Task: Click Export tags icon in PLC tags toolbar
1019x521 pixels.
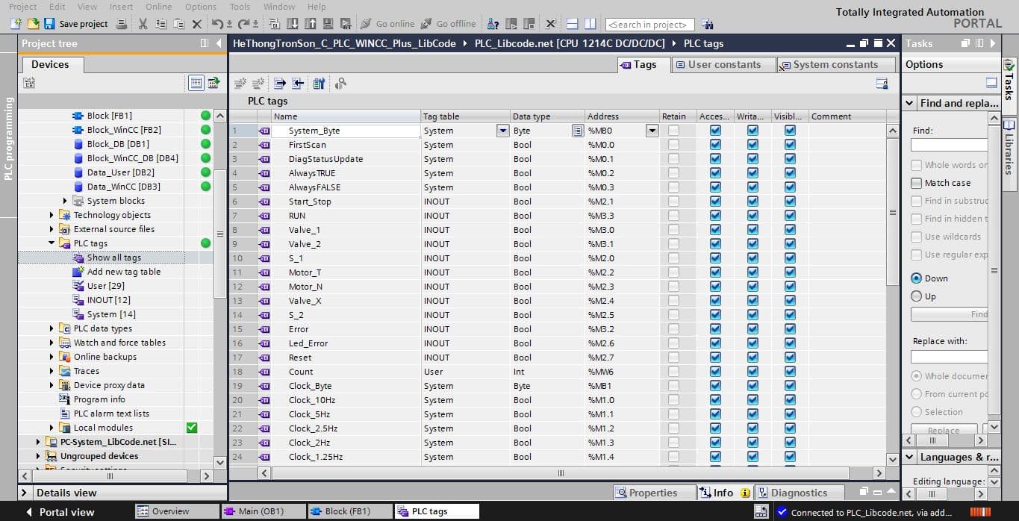Action: coord(279,84)
